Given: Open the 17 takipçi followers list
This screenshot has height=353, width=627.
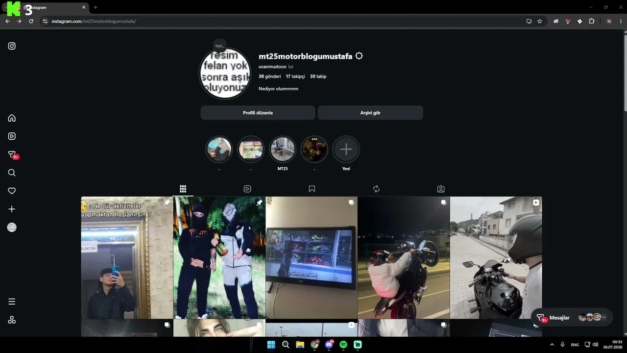Looking at the screenshot, I should [x=295, y=76].
